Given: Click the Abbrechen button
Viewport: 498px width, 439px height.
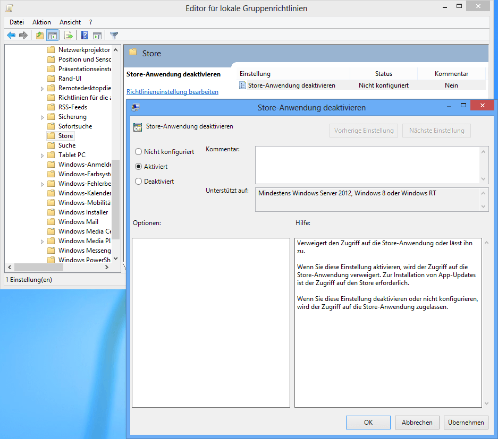Looking at the screenshot, I should coord(417,423).
